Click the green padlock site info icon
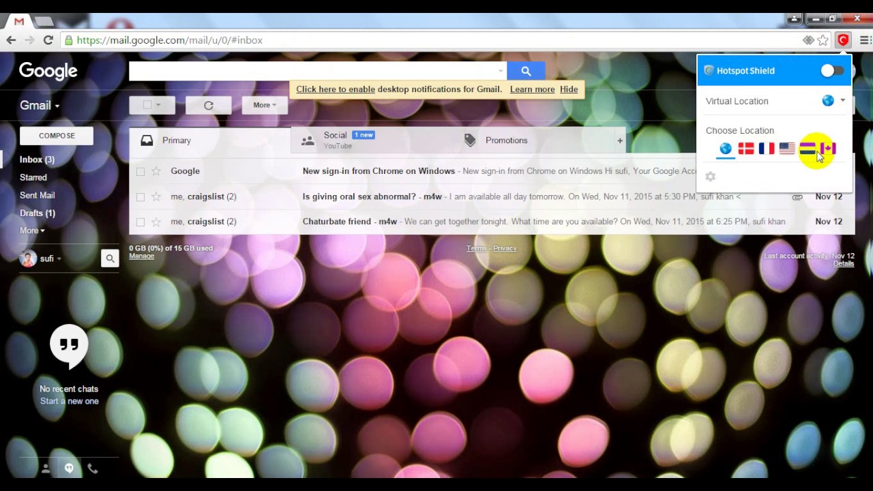The image size is (873, 491). click(x=68, y=40)
